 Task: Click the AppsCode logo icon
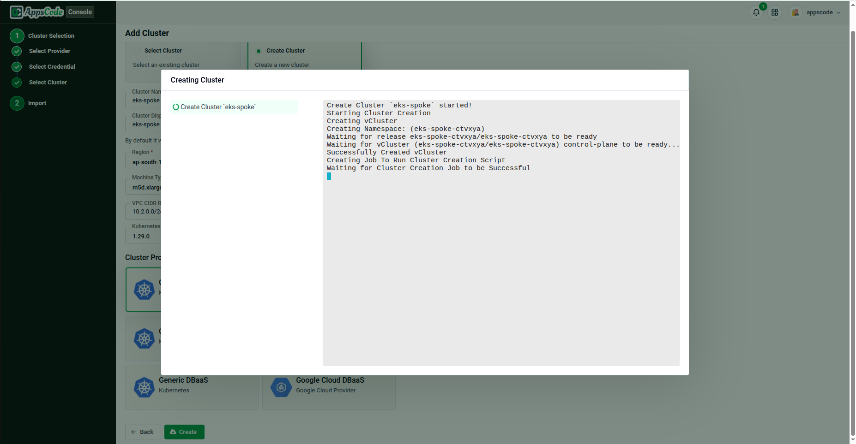pyautogui.click(x=17, y=12)
